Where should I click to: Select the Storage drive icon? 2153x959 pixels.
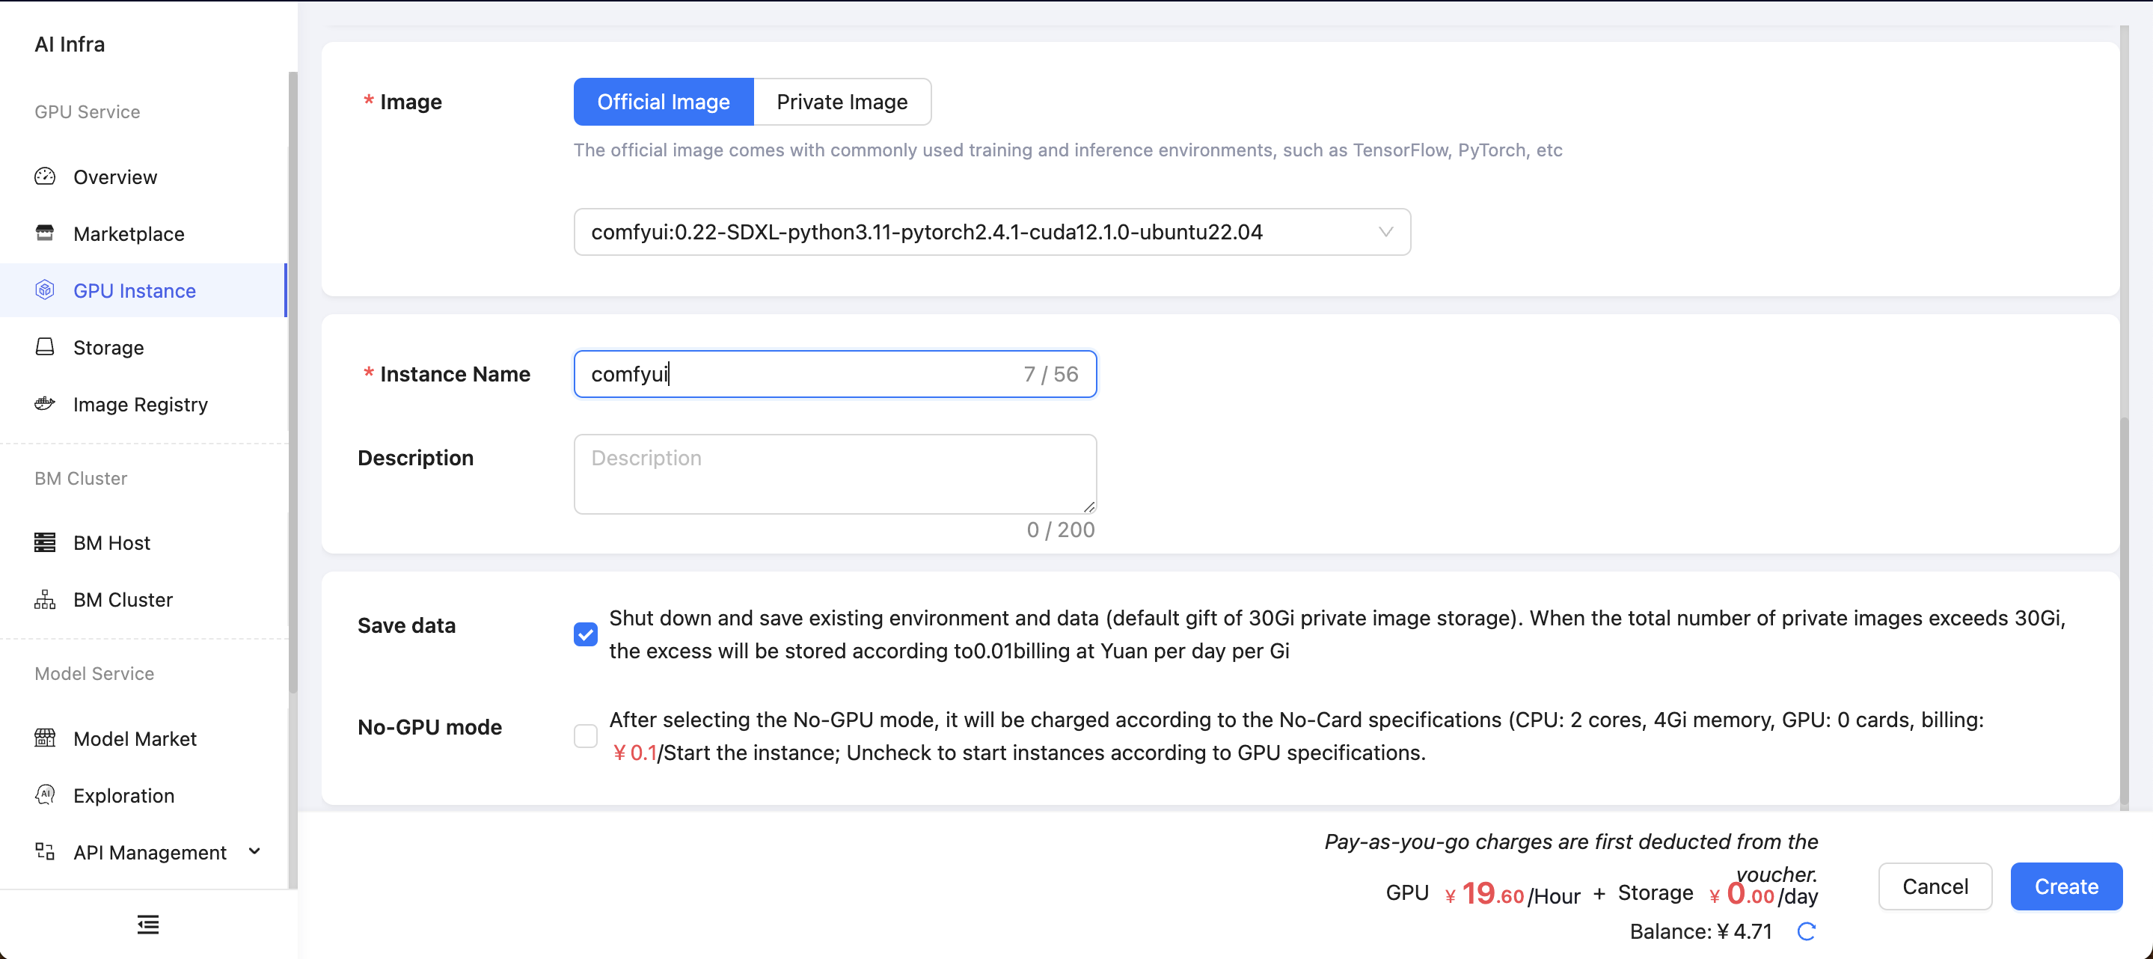tap(45, 347)
